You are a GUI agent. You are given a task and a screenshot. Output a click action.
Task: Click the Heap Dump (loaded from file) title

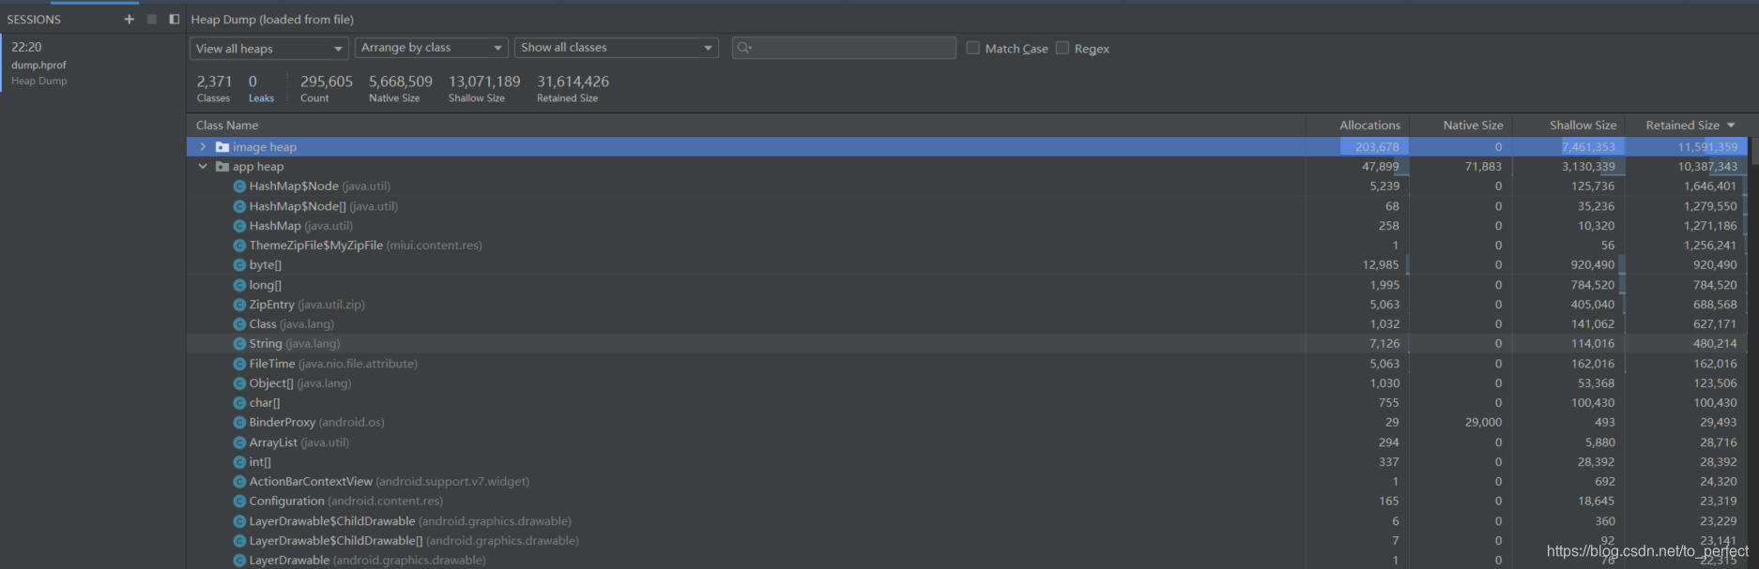272,20
